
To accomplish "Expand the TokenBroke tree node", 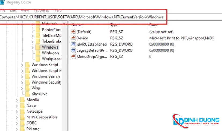I will click(x=32, y=42).
